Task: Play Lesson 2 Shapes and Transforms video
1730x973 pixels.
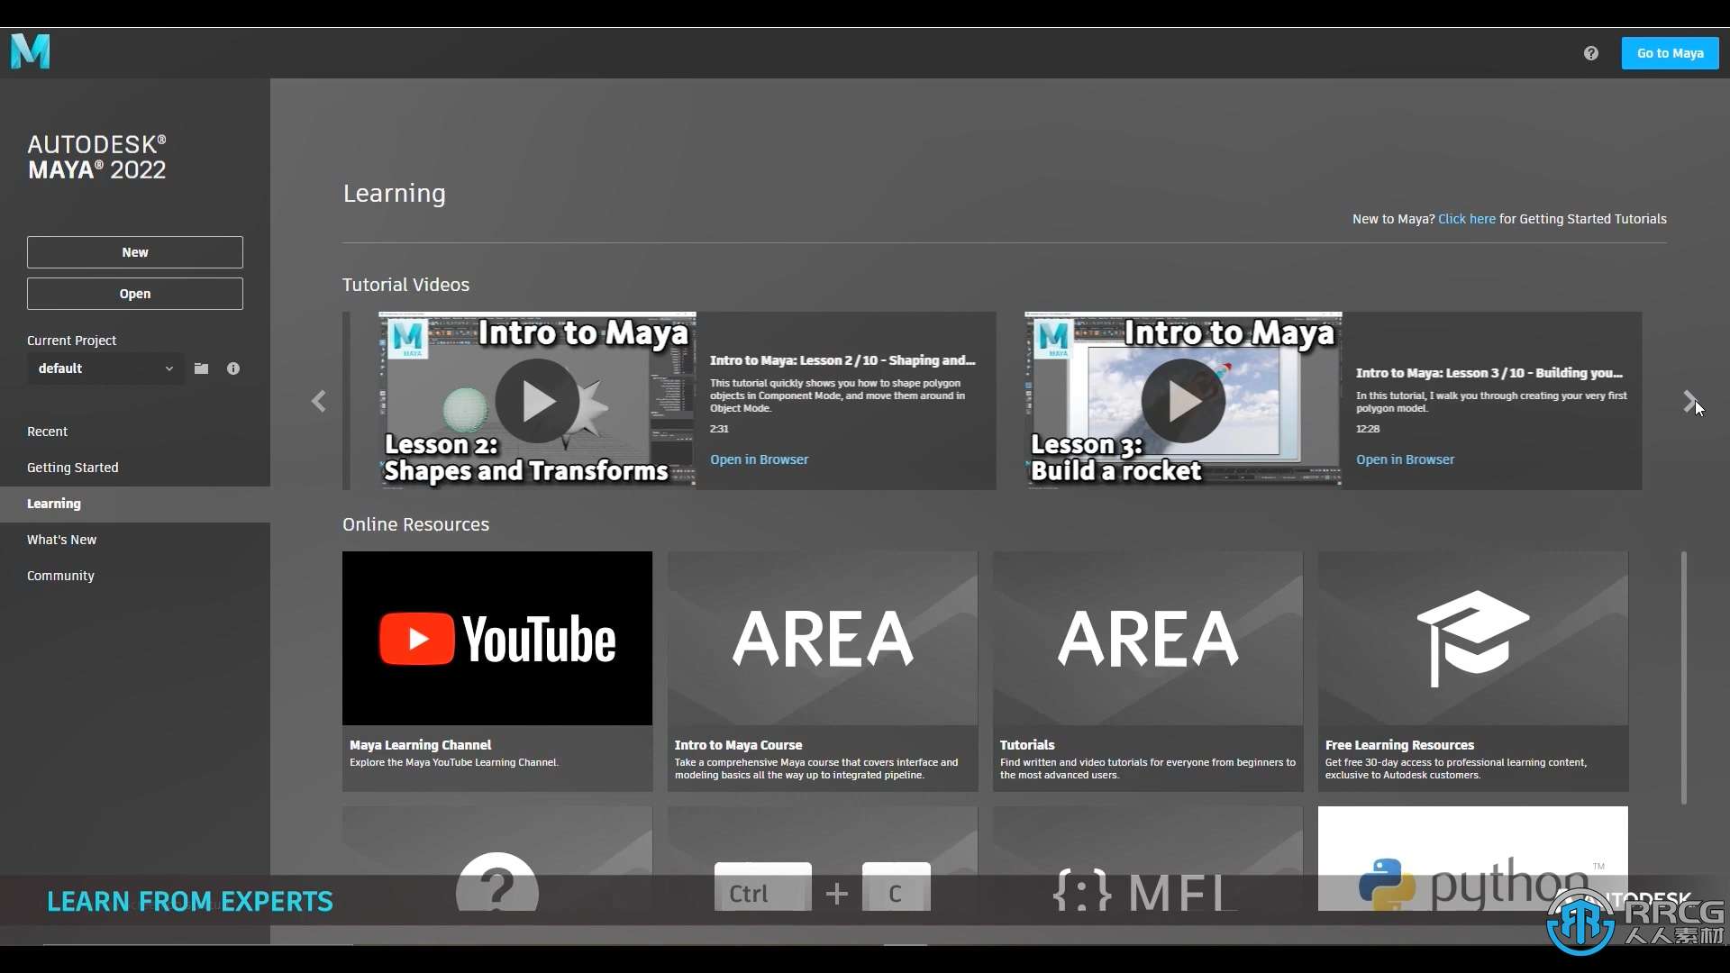Action: pos(537,401)
